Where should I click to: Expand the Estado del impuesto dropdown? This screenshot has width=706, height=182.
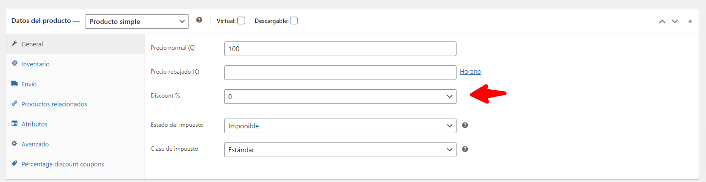click(x=340, y=126)
